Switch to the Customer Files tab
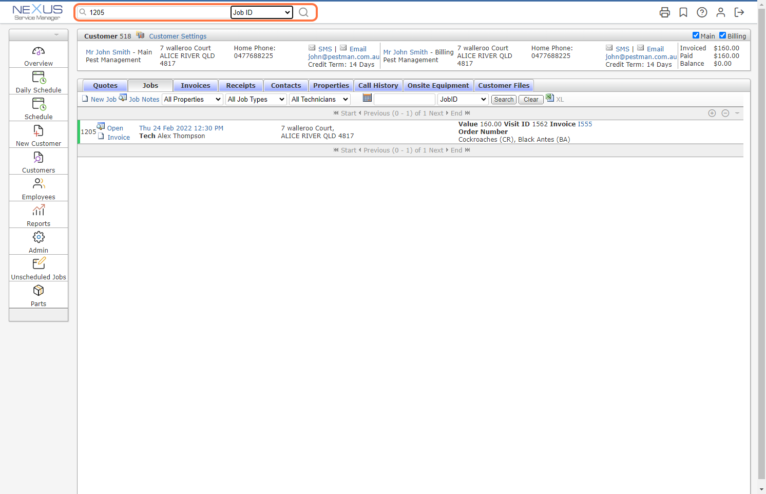Viewport: 766px width, 494px height. [504, 86]
